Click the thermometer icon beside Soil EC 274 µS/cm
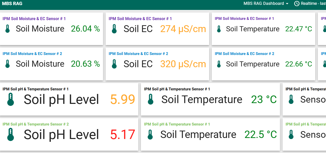Screen dimensions: 326x153 coord(114,29)
